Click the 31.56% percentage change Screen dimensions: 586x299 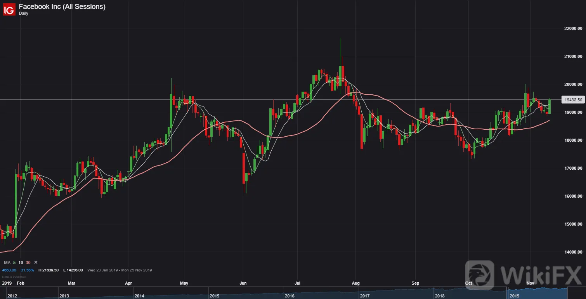(x=28, y=270)
